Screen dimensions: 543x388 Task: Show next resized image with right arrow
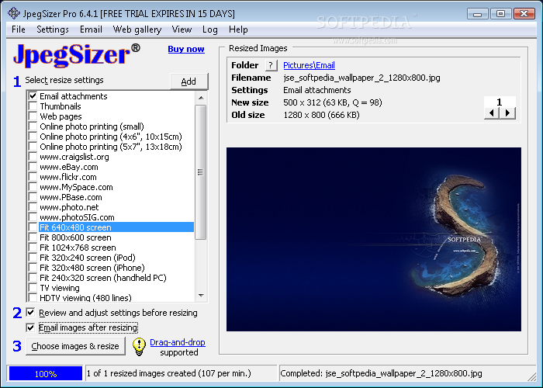507,113
